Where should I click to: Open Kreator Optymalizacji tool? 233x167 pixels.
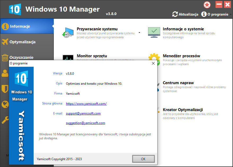[183, 110]
